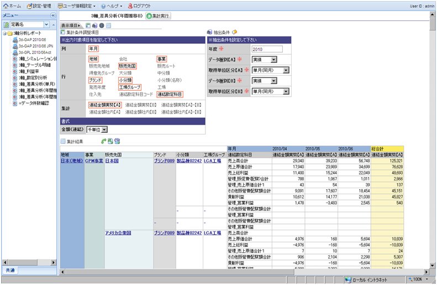Click the second toolbar icon after 表示項目

click(95, 25)
